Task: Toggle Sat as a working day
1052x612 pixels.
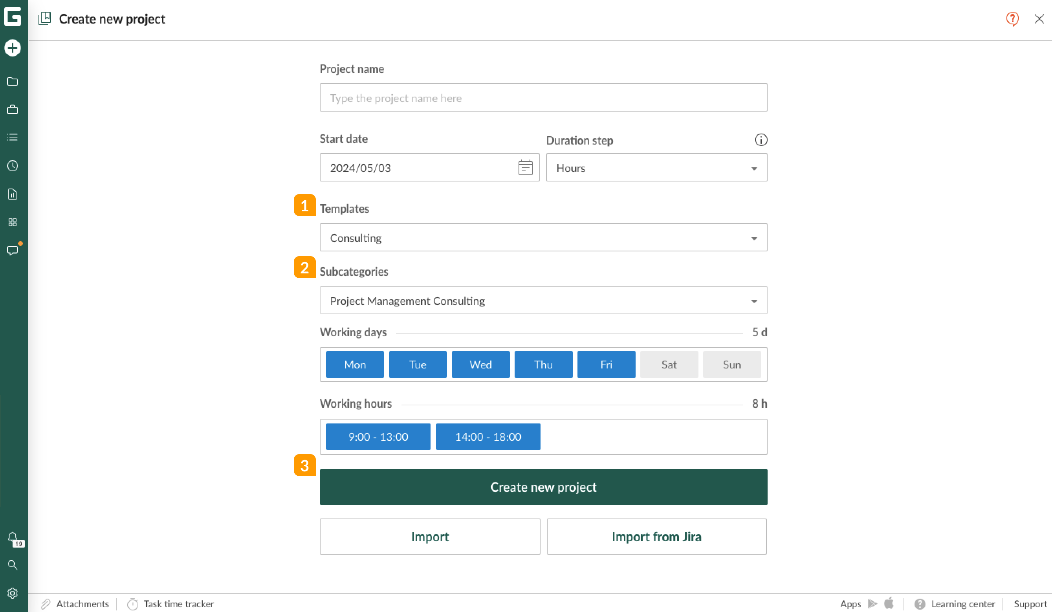Action: pos(669,365)
